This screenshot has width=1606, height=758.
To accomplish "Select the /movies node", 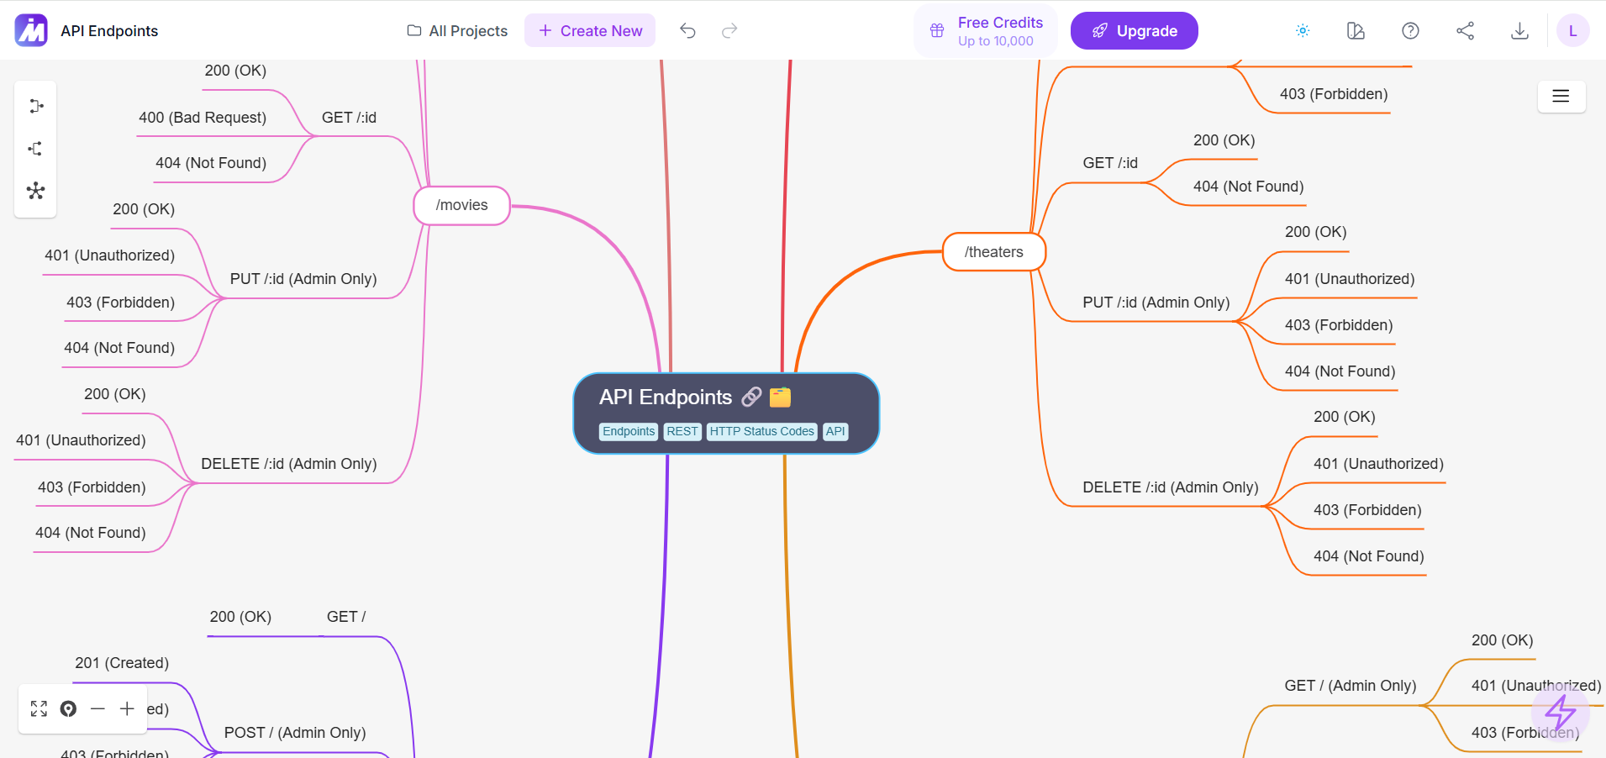I will (462, 205).
